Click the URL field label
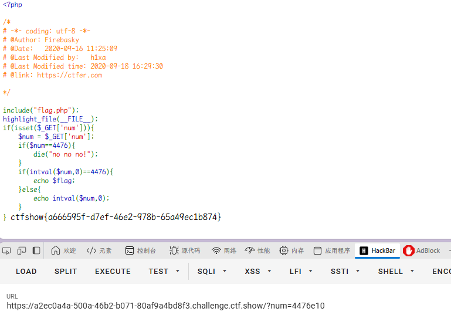The width and height of the screenshot is (451, 315). click(x=12, y=296)
